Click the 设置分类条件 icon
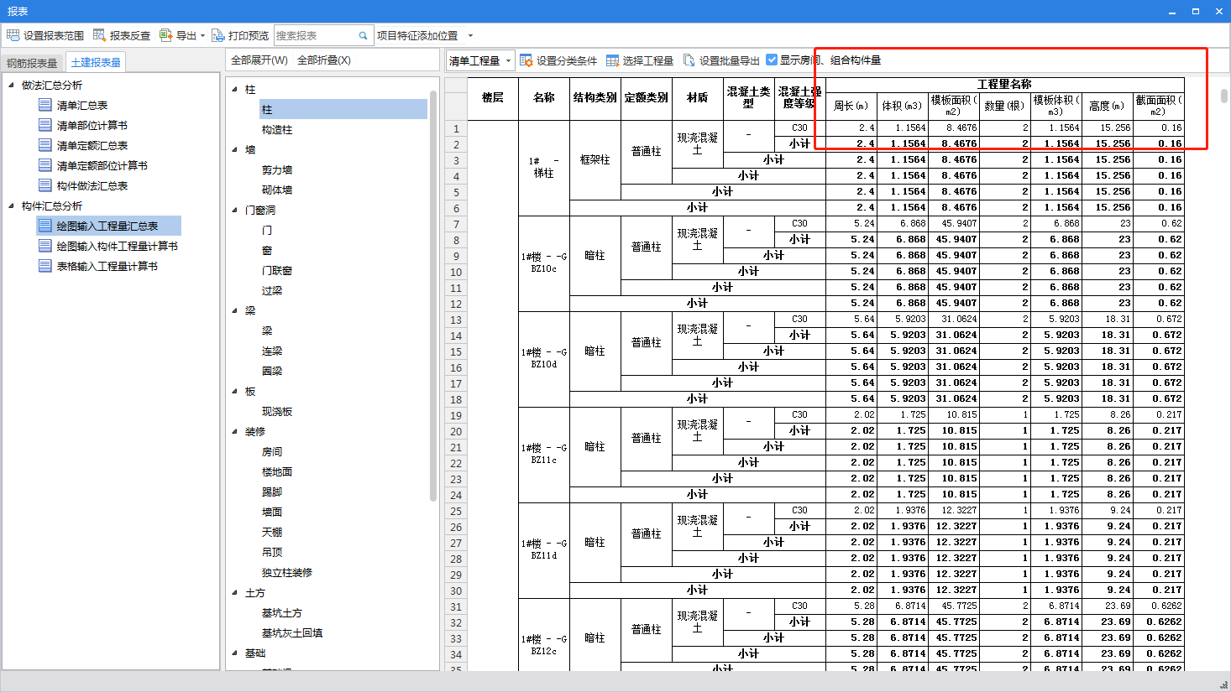This screenshot has height=692, width=1231. click(526, 60)
